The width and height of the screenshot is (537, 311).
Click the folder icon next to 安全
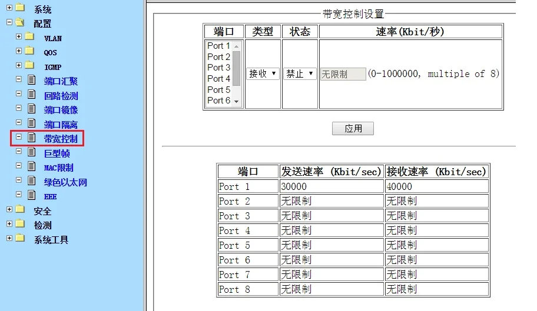(21, 209)
